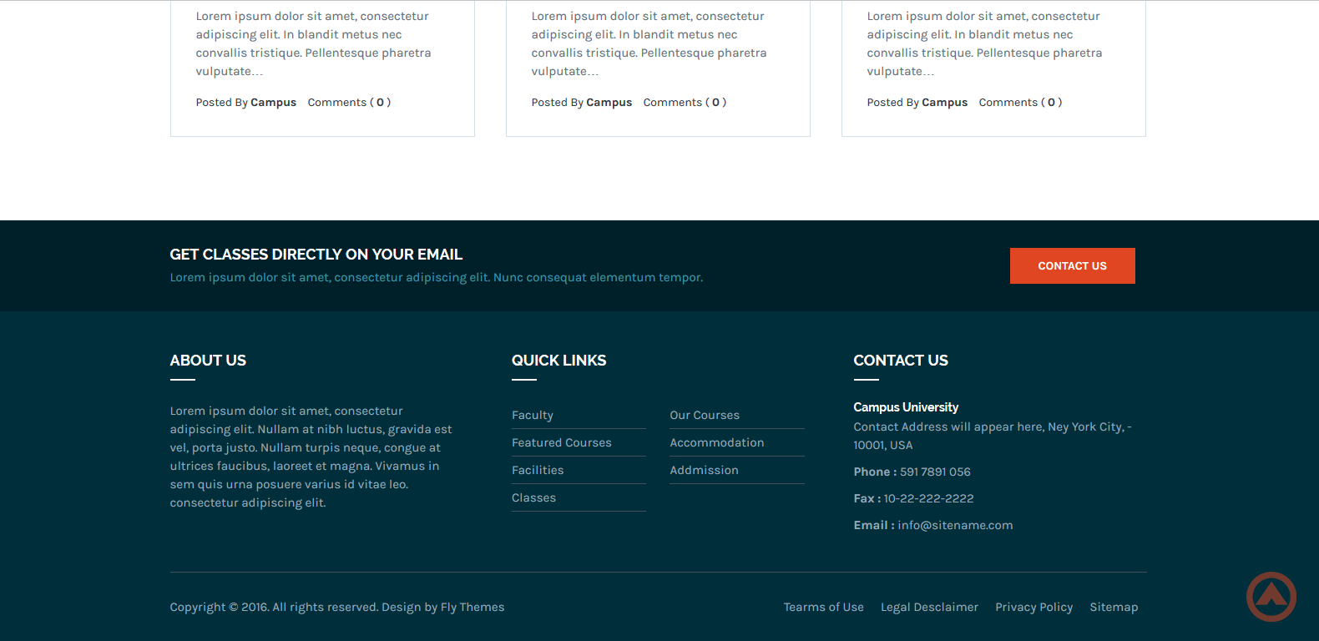Click Campus author in last post card
The width and height of the screenshot is (1319, 641).
click(944, 103)
